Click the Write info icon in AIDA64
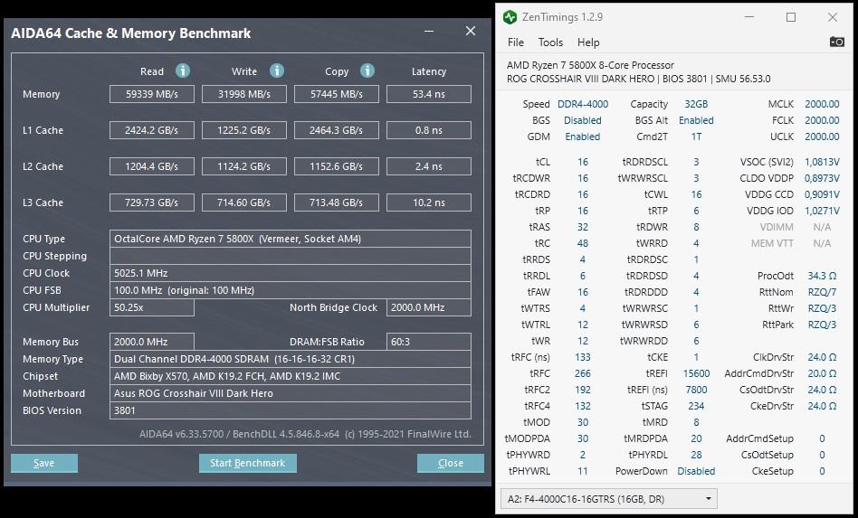The image size is (858, 518). tap(277, 71)
